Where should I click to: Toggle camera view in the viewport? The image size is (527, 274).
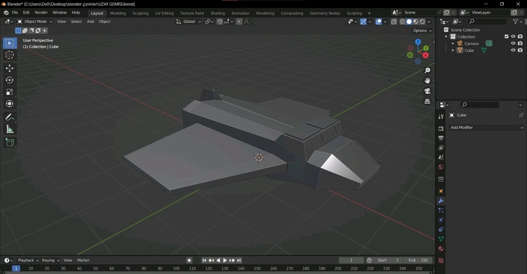pos(427,91)
